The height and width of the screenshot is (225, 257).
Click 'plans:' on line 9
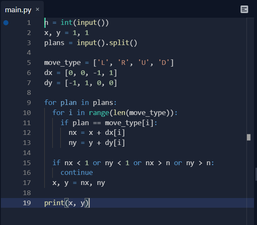(x=105, y=102)
